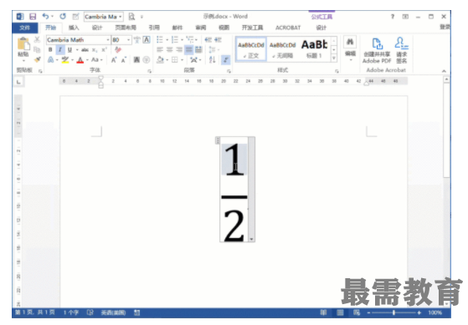Click the Grow Font icon

click(114, 60)
